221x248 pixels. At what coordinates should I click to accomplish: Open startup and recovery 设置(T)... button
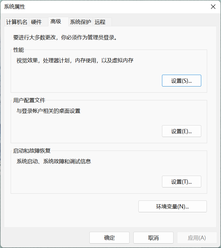click(x=181, y=182)
